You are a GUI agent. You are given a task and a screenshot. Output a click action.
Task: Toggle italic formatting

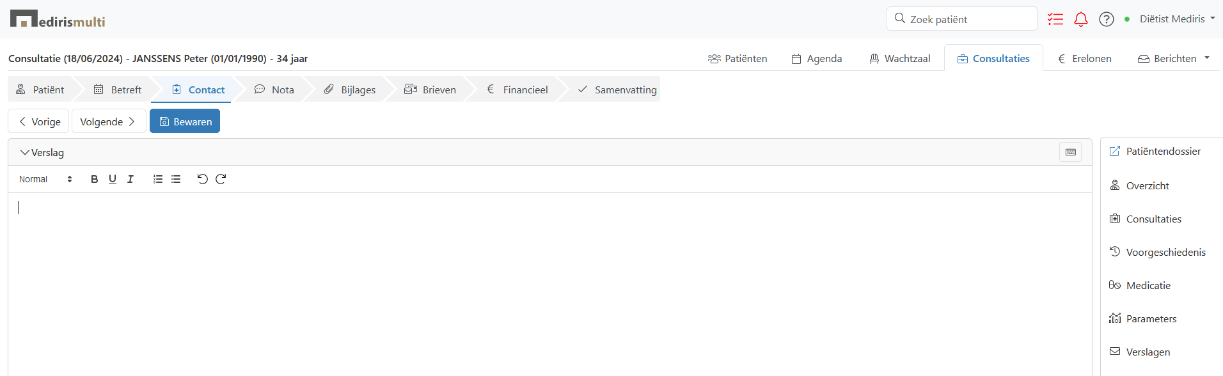tap(130, 179)
